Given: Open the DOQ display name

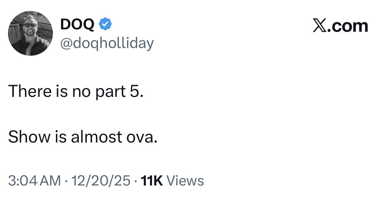Looking at the screenshot, I should click(77, 24).
